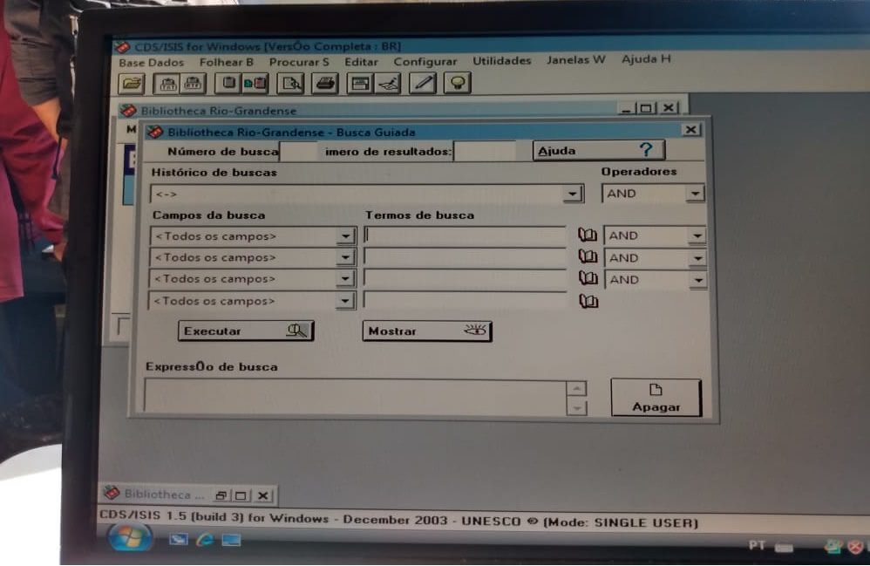
Task: Click the document search magnifier toolbar icon
Action: [x=290, y=84]
